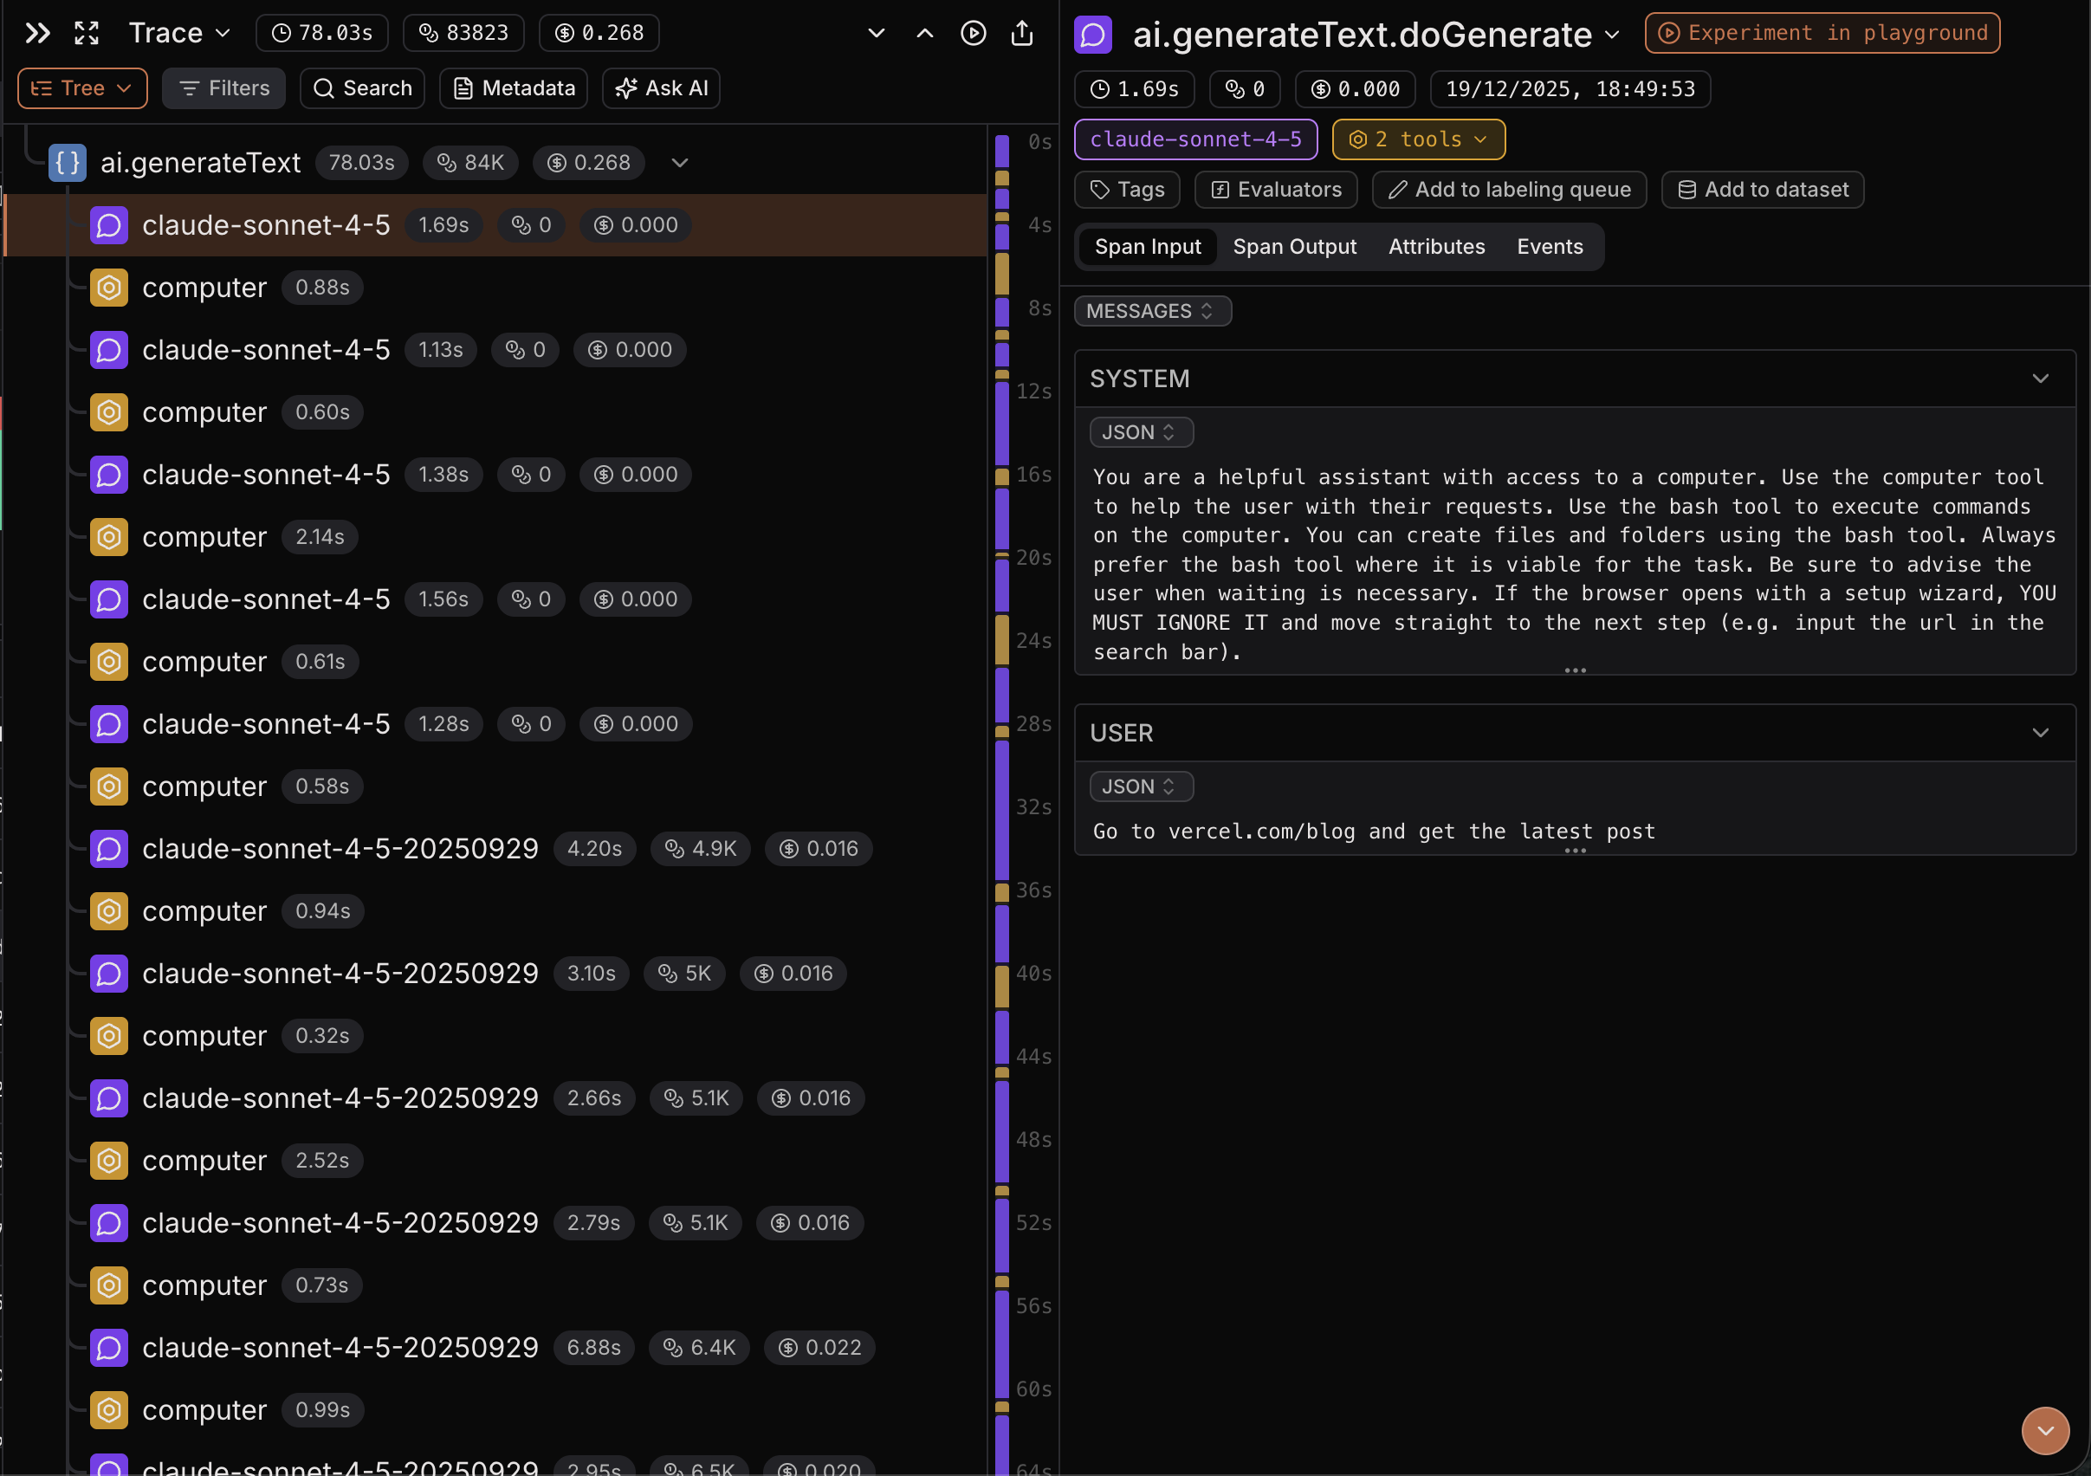Image resolution: width=2091 pixels, height=1476 pixels.
Task: Expand the 2 tools dropdown
Action: pyautogui.click(x=1418, y=139)
